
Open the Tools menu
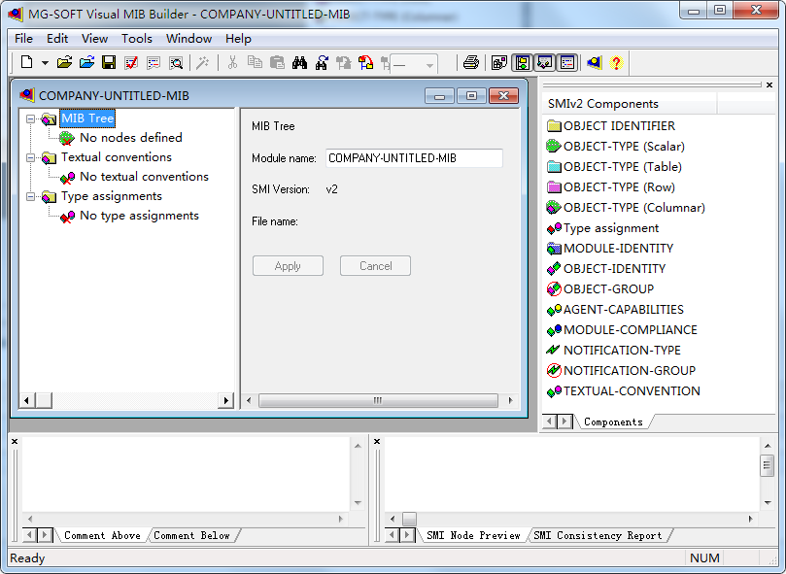tap(136, 39)
